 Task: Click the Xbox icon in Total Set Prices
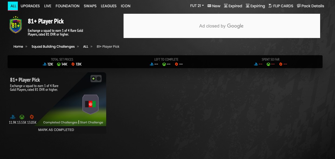[x=59, y=64]
